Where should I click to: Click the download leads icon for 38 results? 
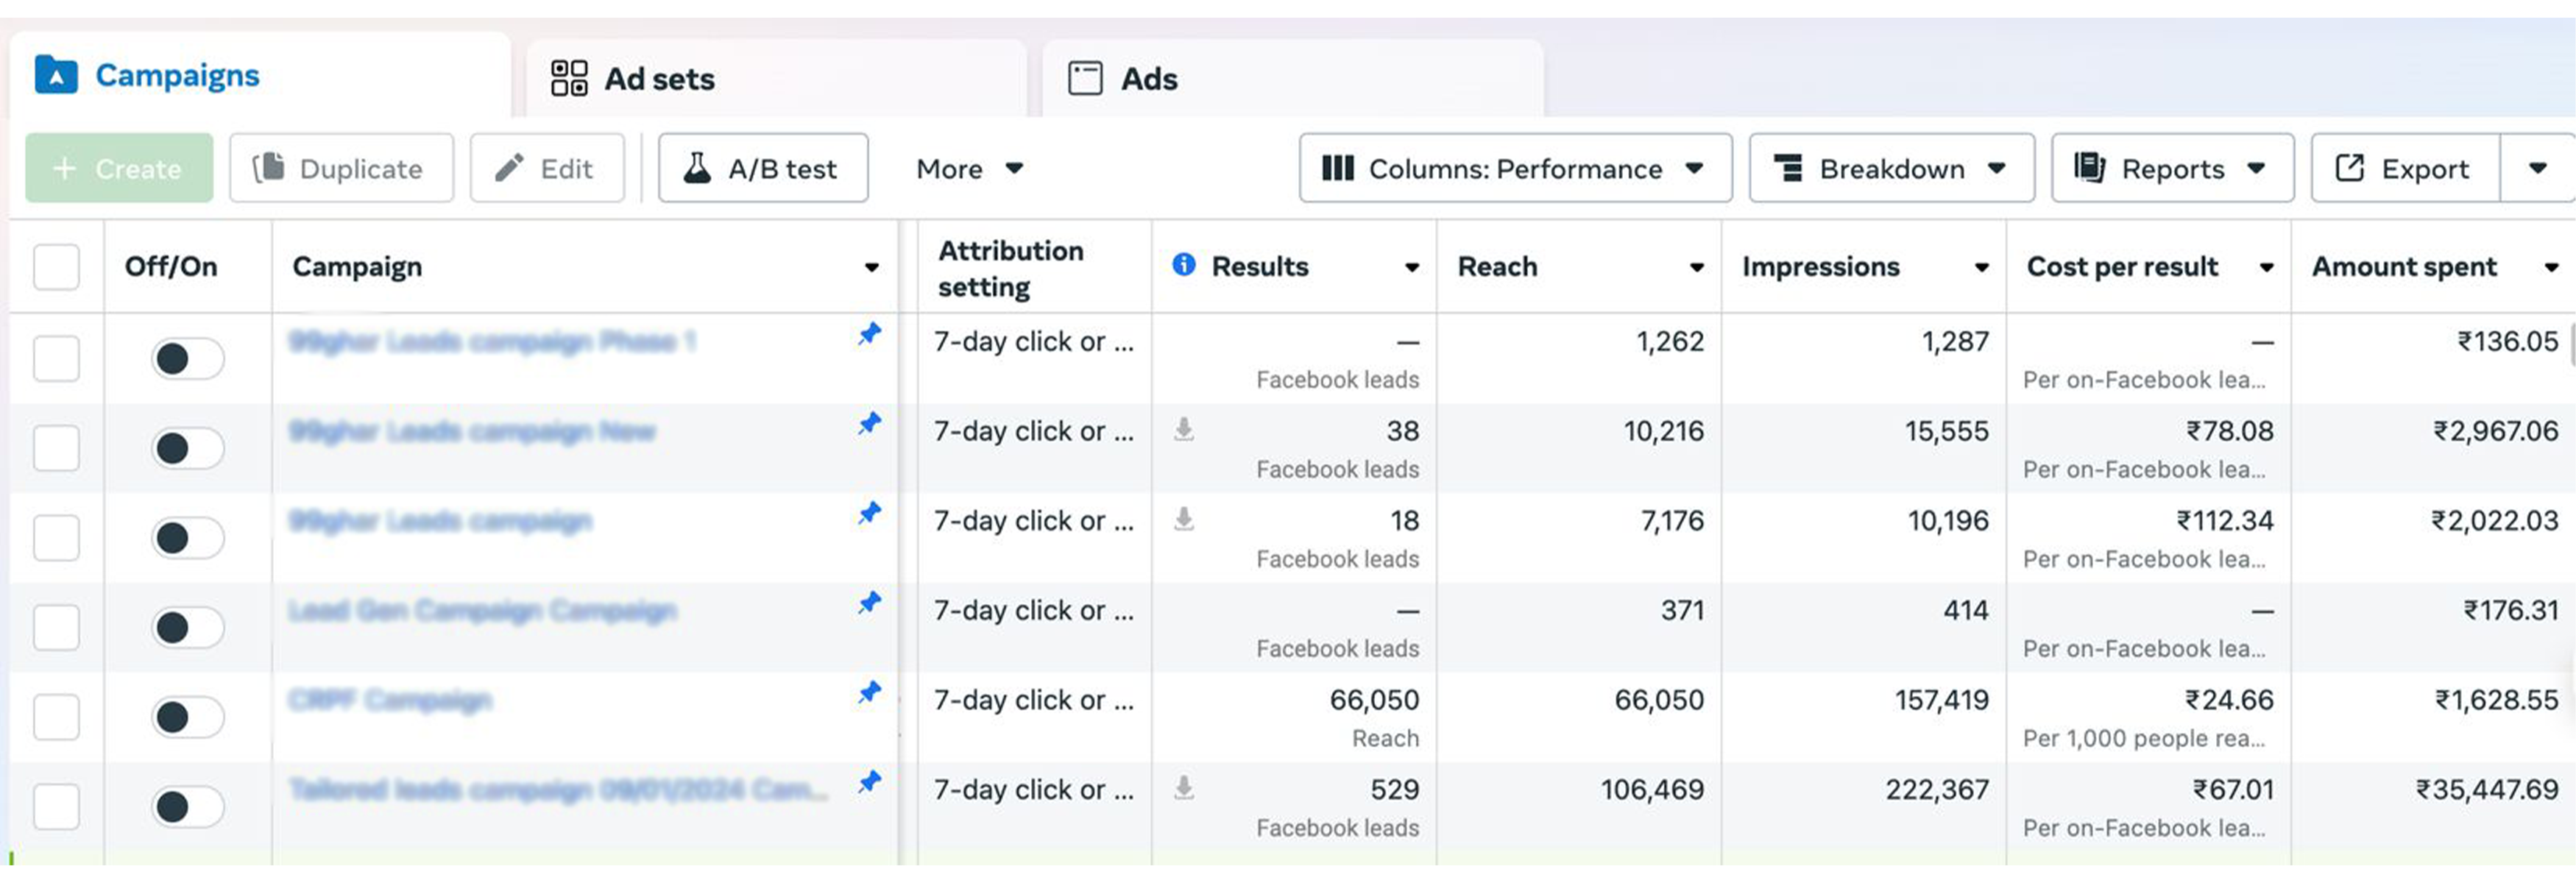(x=1184, y=430)
